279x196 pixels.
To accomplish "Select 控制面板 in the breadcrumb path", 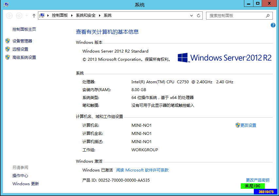I will (x=60, y=16).
